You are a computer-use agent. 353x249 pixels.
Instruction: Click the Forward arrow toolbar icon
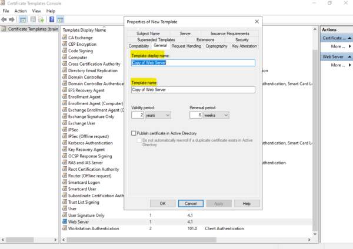tap(12, 19)
